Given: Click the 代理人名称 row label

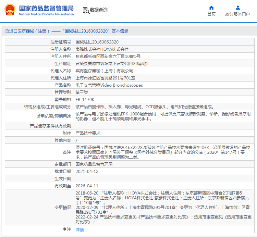Looking at the screenshot, I should (61, 71).
